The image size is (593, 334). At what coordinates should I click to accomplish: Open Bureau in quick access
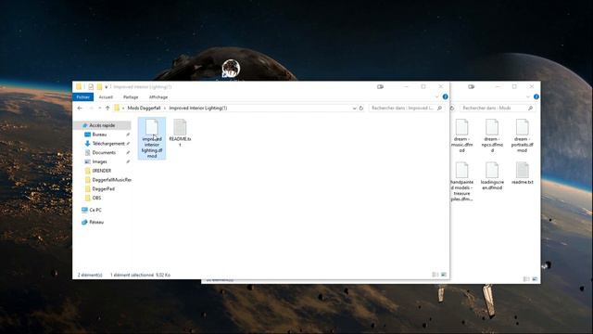click(x=99, y=135)
